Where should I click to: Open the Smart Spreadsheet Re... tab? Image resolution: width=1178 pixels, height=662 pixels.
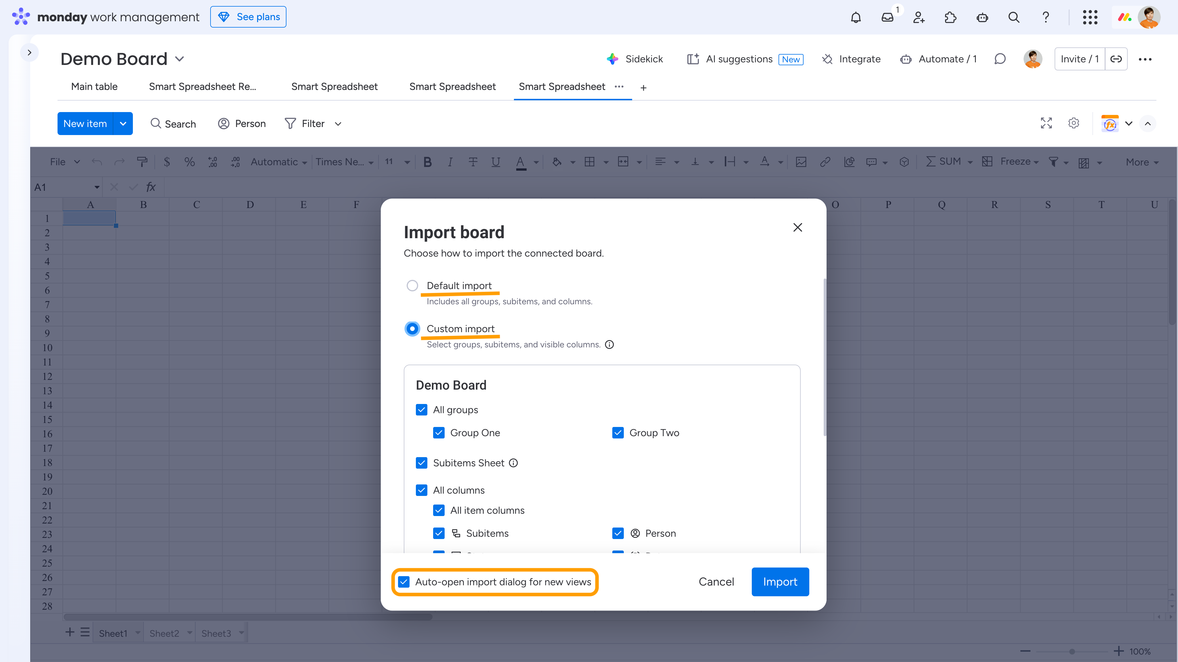coord(202,87)
